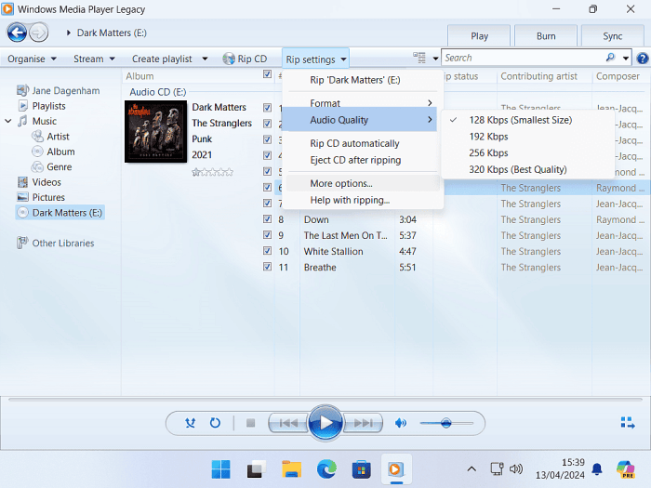Collapse the Music tree node
651x488 pixels.
pyautogui.click(x=8, y=121)
